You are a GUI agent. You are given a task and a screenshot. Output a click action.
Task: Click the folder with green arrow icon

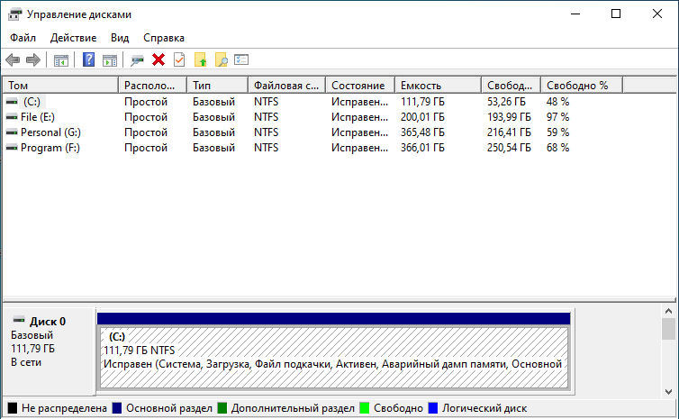click(201, 59)
